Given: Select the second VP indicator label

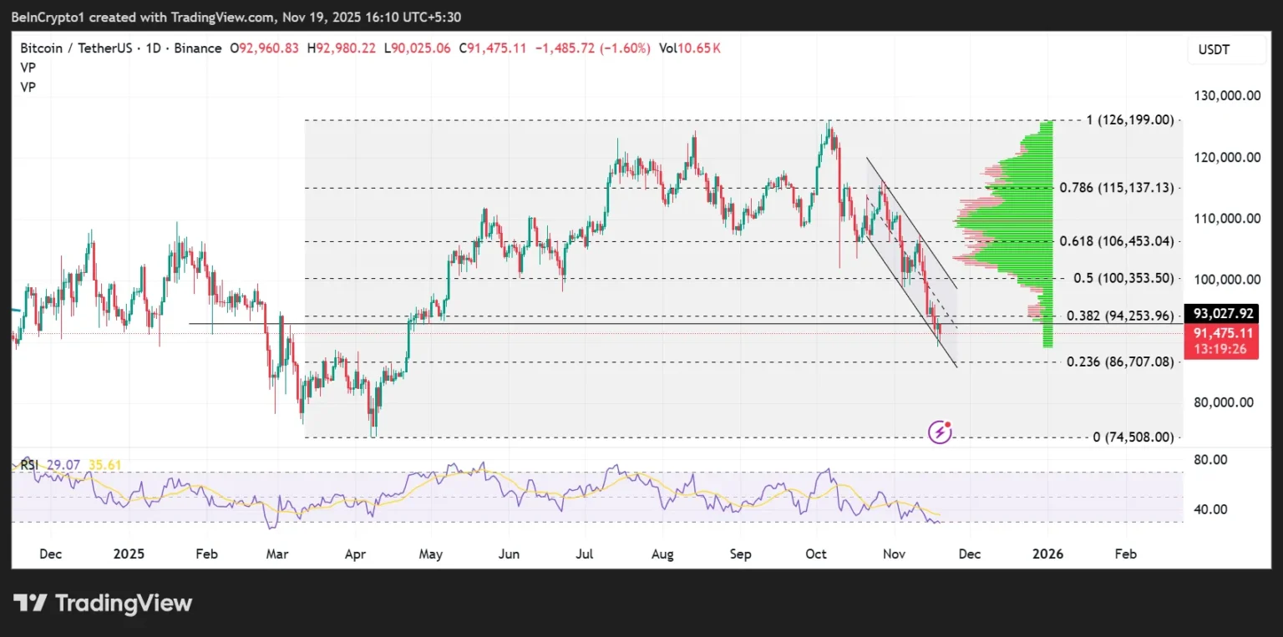Looking at the screenshot, I should pos(28,87).
